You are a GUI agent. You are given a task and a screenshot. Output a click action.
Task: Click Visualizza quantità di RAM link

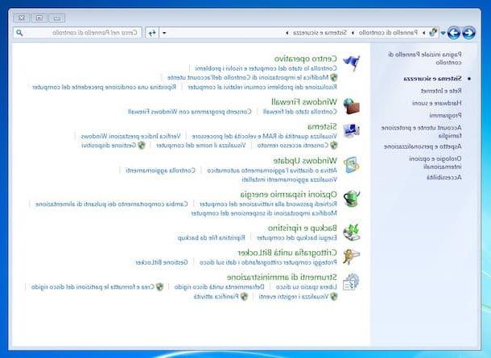point(265,136)
